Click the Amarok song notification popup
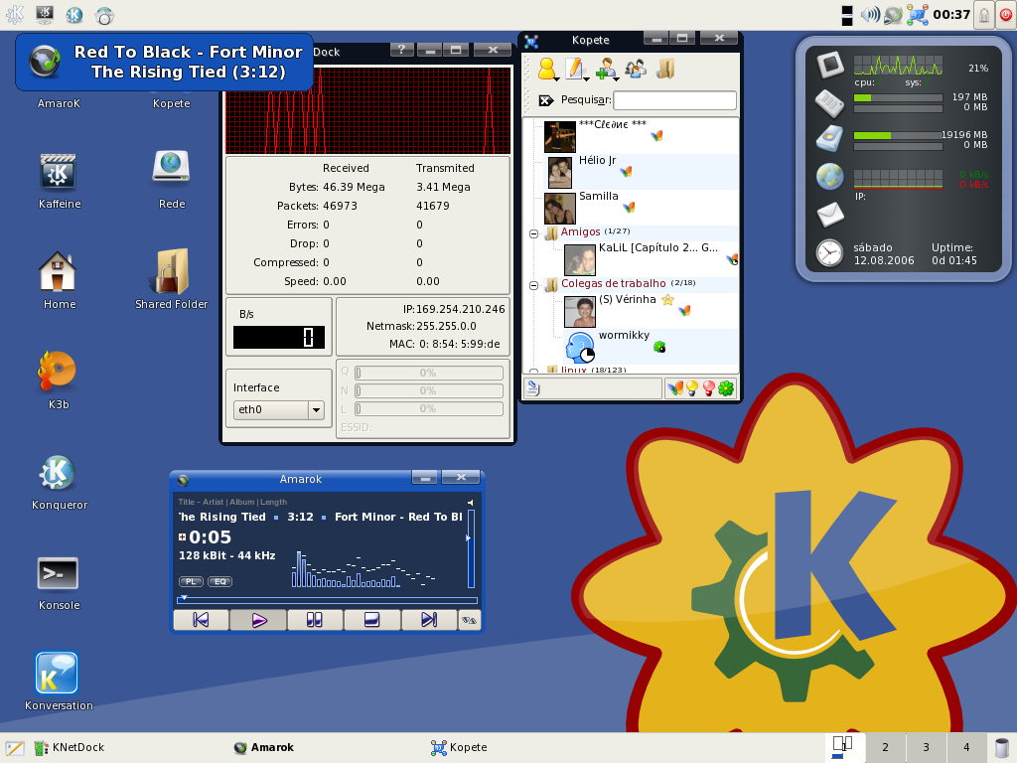Viewport: 1017px width, 763px height. pyautogui.click(x=164, y=63)
